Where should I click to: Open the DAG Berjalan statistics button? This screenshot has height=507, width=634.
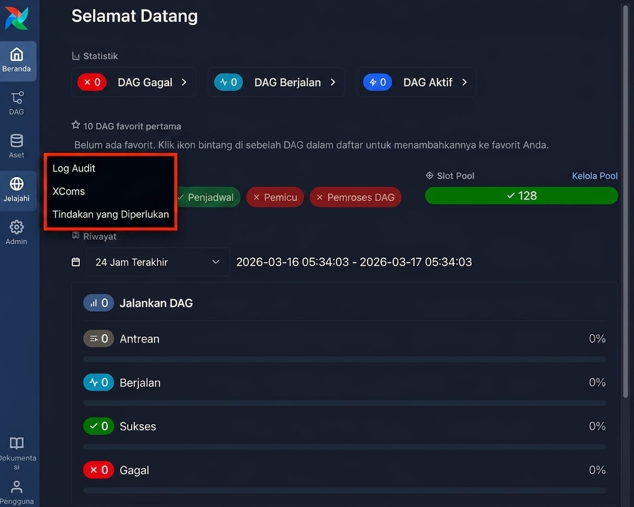[x=276, y=82]
